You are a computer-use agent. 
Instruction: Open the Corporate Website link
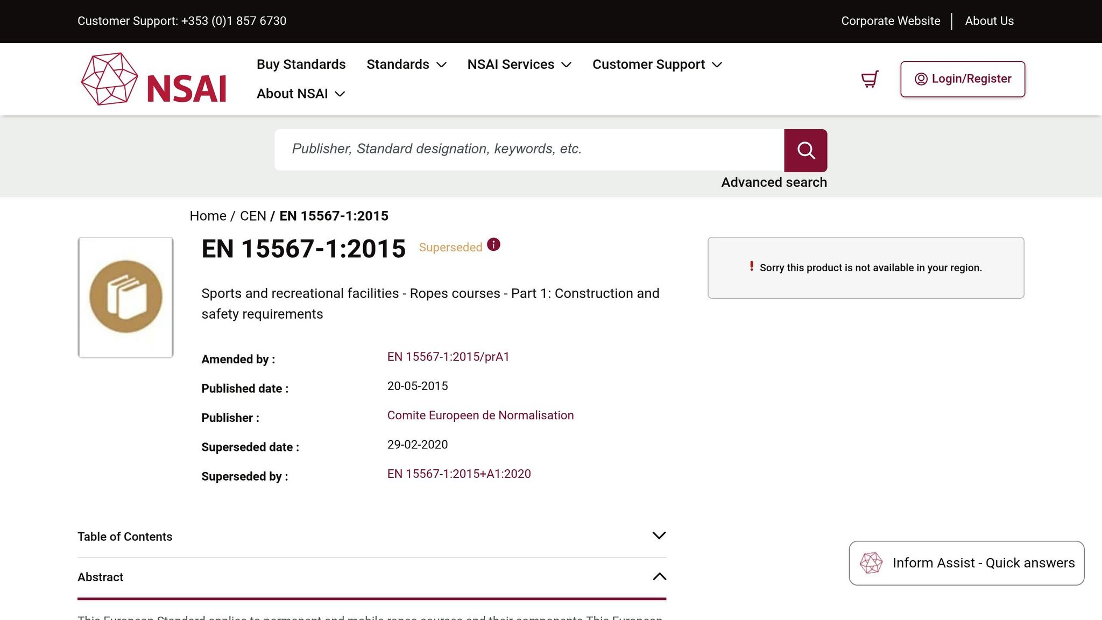tap(891, 21)
